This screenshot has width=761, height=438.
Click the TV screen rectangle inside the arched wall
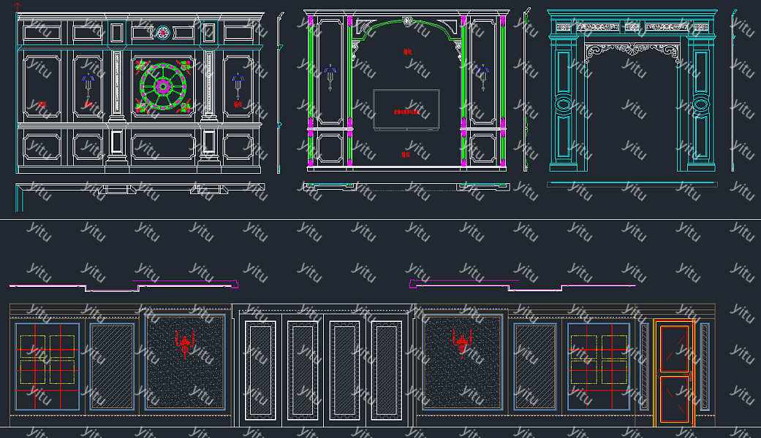(406, 109)
